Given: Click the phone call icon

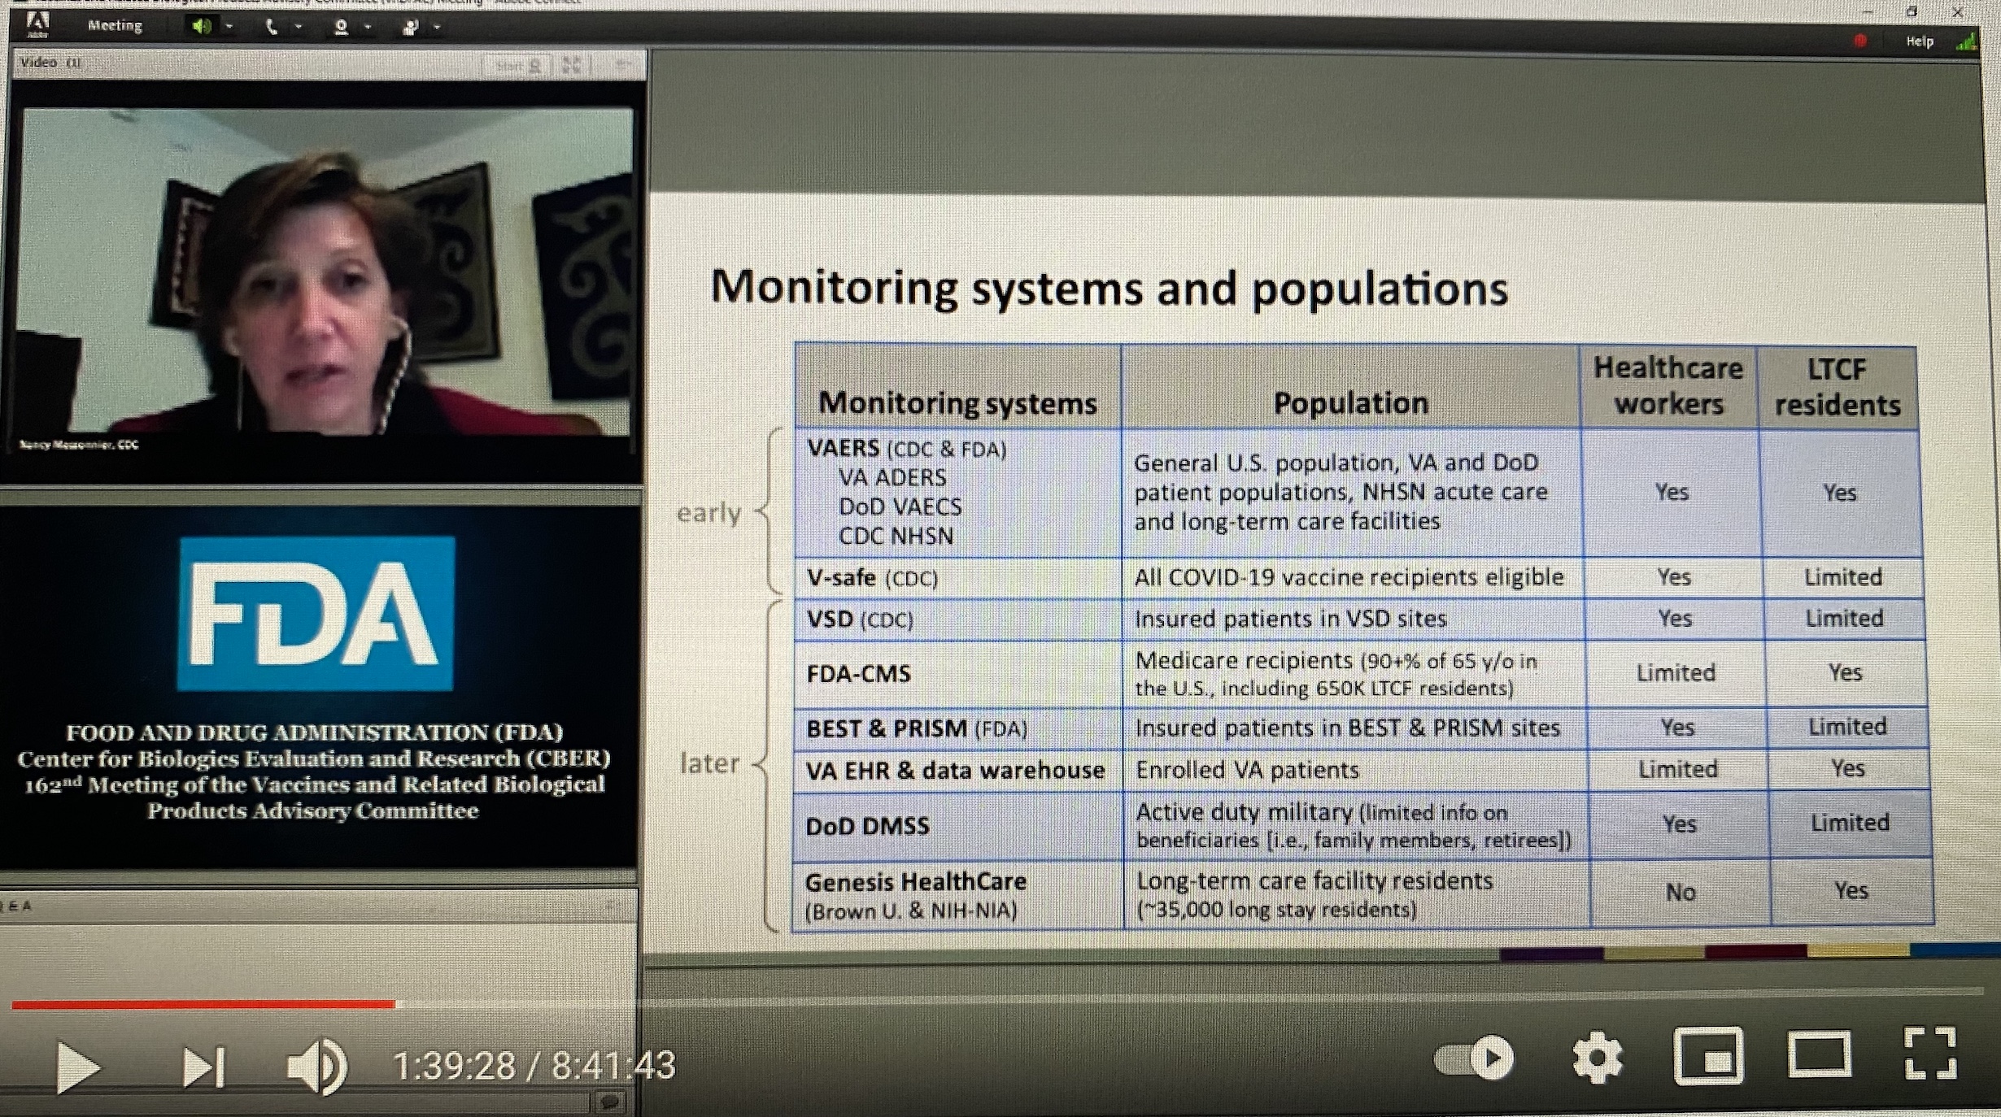Looking at the screenshot, I should coord(272,28).
